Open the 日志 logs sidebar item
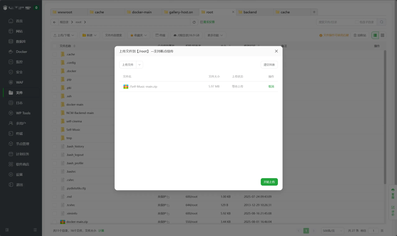The image size is (397, 236). click(x=19, y=103)
